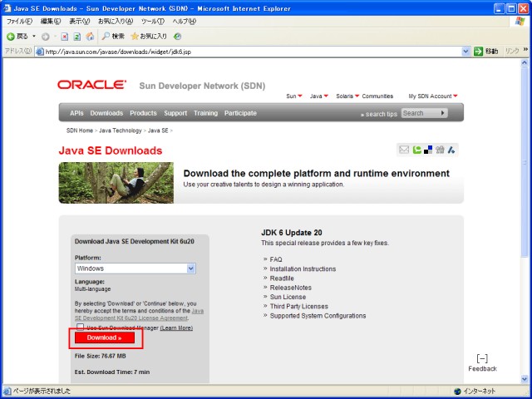The height and width of the screenshot is (399, 532).
Task: Open the Support navigation tab
Action: click(x=175, y=113)
